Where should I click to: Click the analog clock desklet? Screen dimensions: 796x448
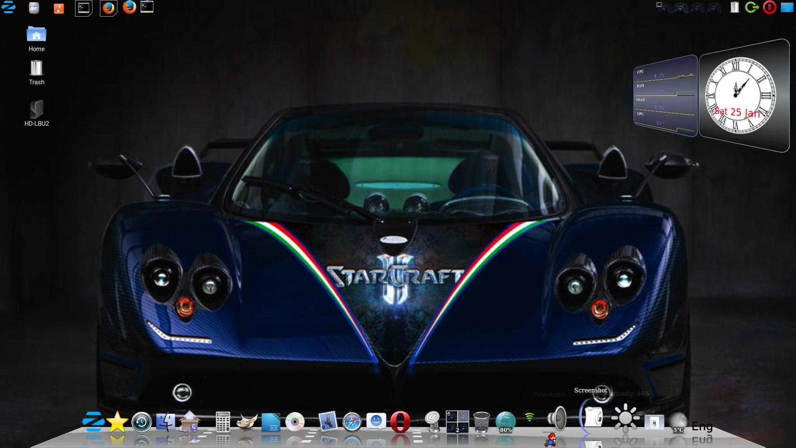point(740,95)
